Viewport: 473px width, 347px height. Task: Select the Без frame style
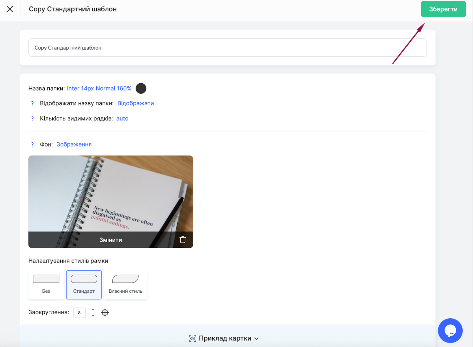[x=46, y=285]
